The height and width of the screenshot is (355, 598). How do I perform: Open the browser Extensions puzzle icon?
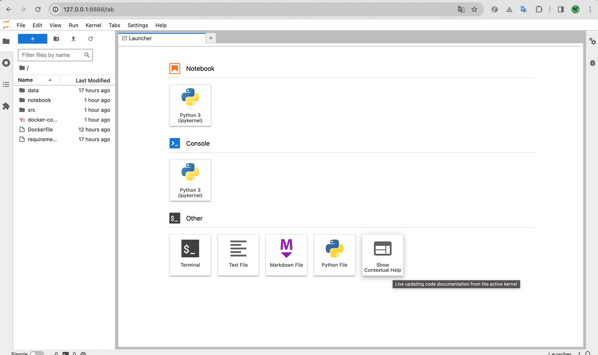539,9
